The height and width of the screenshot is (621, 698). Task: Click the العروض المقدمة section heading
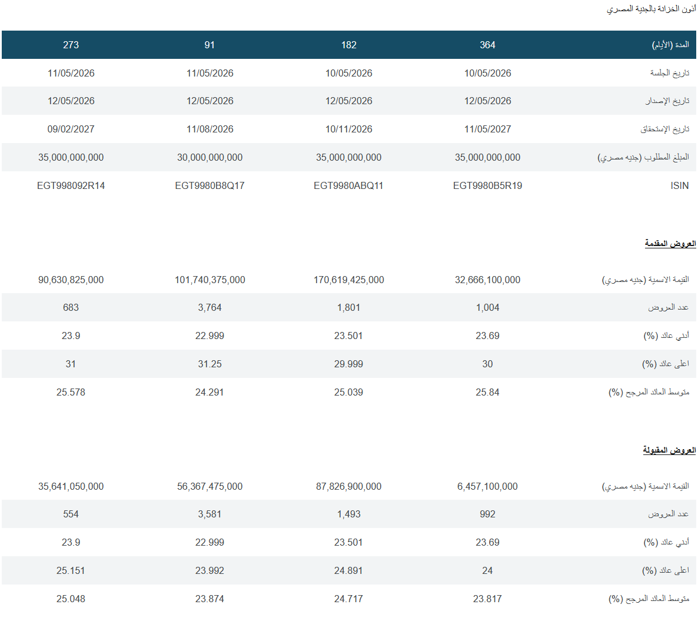670,244
